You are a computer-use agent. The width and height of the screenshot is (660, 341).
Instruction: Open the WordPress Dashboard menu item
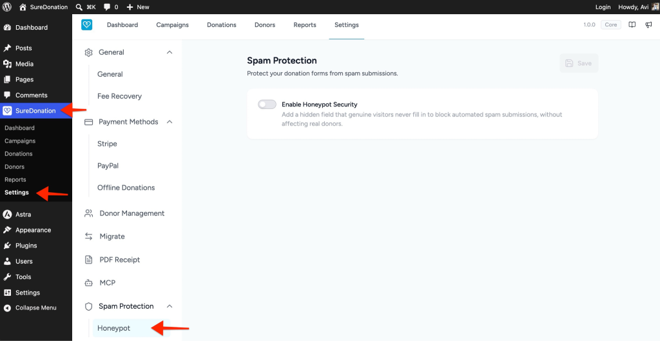pyautogui.click(x=31, y=27)
